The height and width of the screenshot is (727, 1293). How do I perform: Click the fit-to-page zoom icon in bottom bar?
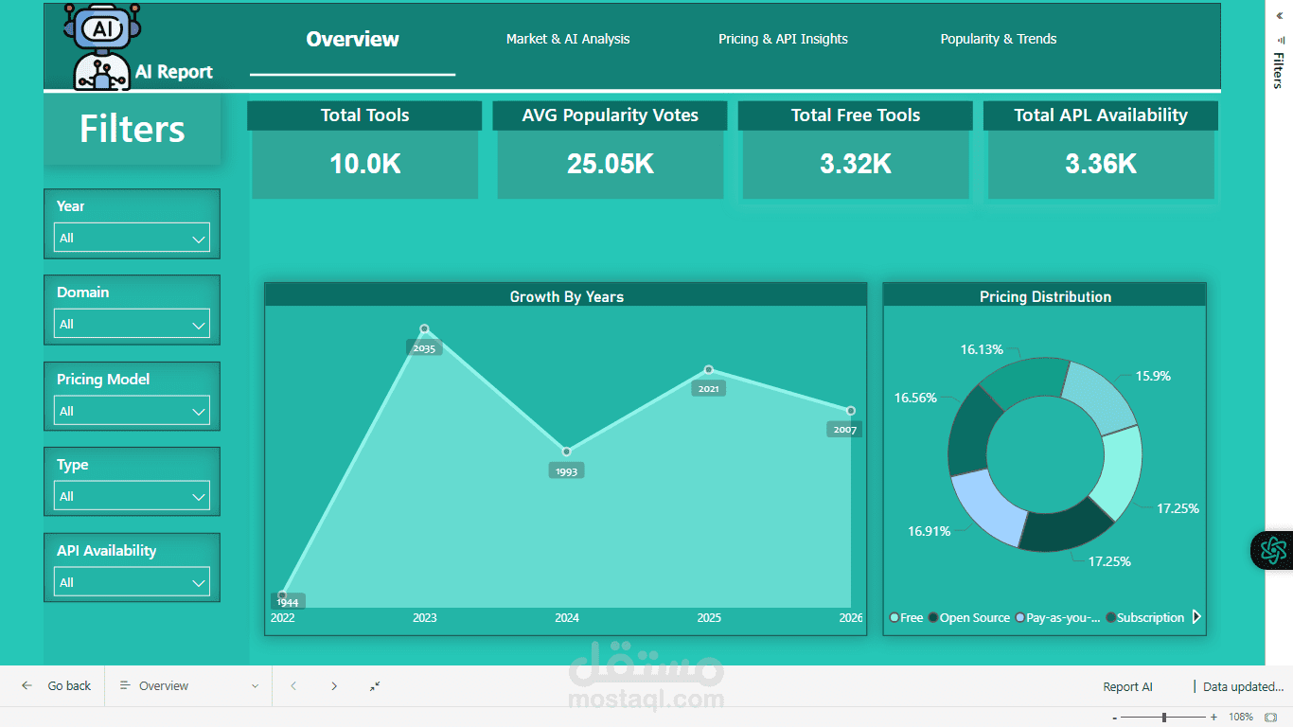375,685
